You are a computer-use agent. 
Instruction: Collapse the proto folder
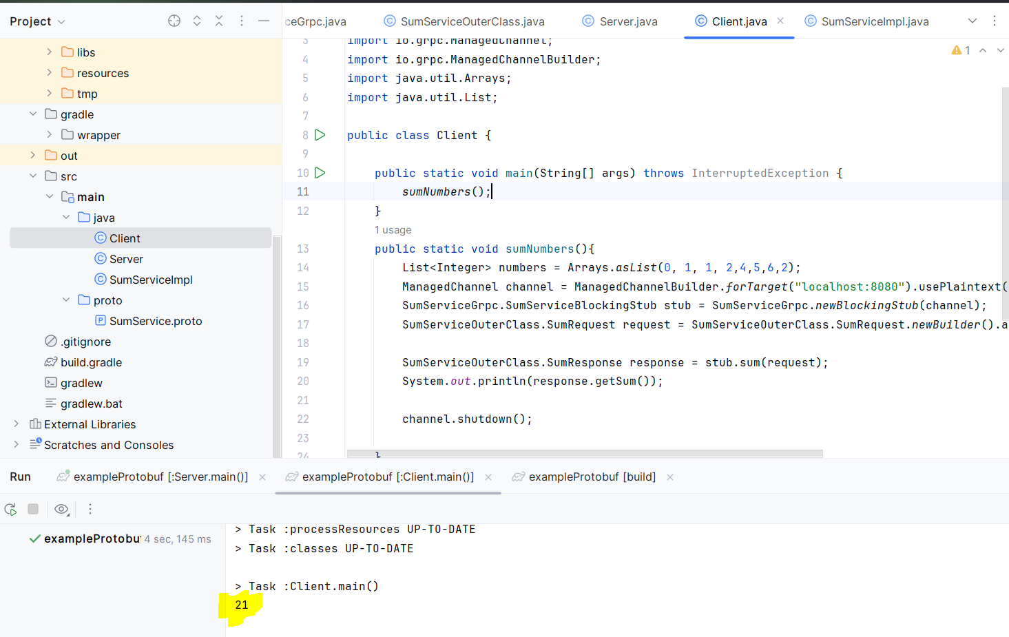pyautogui.click(x=65, y=300)
